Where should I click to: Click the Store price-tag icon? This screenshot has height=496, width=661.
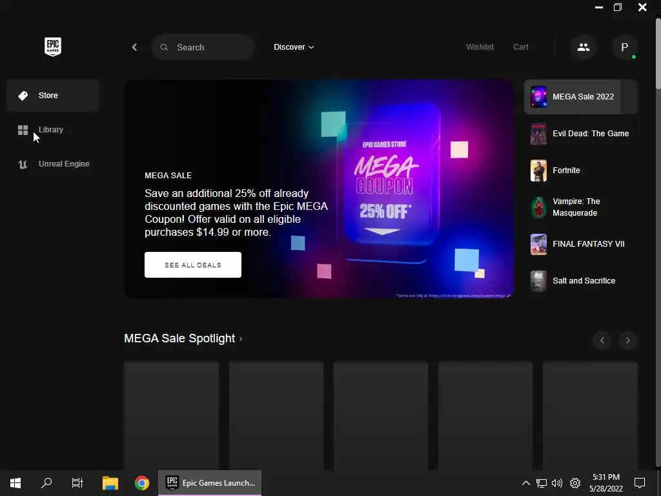pyautogui.click(x=23, y=96)
